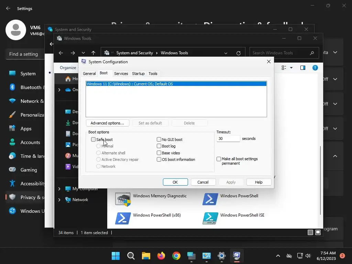Click the volume icon in system tray
Screen dimensions: 352x264
coord(308,256)
